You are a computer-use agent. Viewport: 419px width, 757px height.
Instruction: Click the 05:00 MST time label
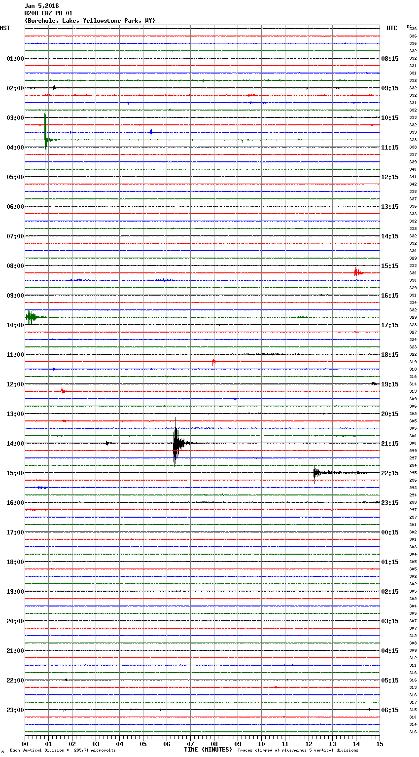pyautogui.click(x=15, y=177)
